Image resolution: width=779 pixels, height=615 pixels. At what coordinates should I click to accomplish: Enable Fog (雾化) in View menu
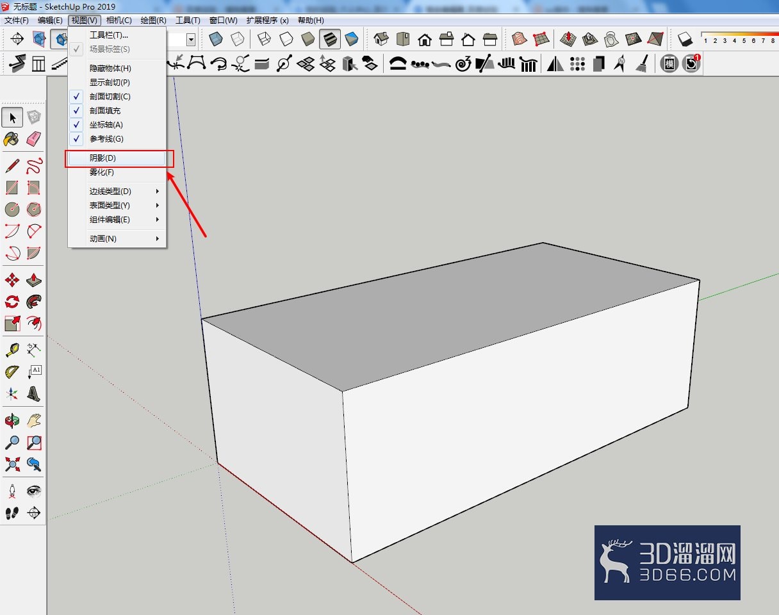point(117,172)
